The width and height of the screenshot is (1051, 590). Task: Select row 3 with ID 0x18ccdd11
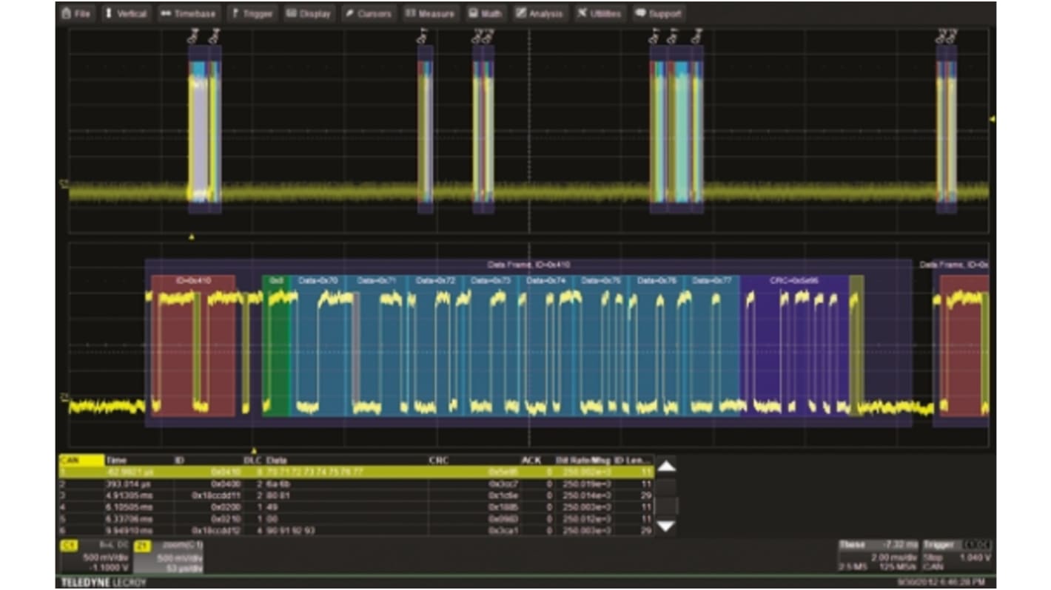click(x=296, y=494)
